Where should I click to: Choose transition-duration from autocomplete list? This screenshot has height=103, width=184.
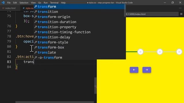point(80,22)
